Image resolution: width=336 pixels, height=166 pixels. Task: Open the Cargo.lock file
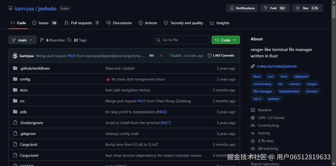point(29,144)
